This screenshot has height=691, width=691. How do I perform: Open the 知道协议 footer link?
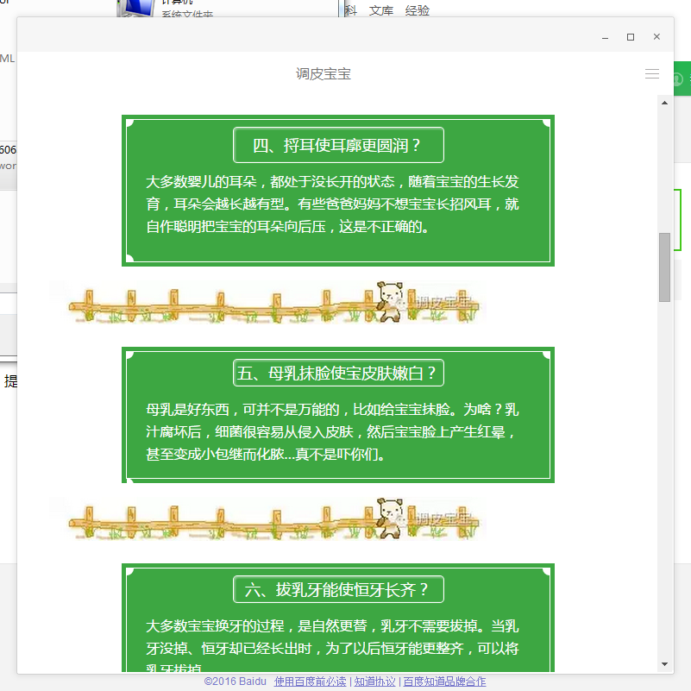point(374,682)
